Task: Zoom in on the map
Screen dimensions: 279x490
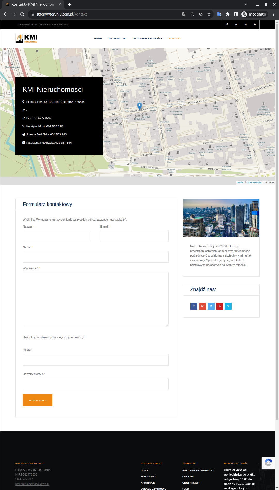Action: coord(5,53)
